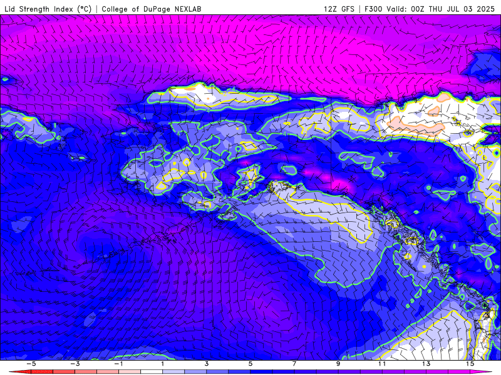Click the "12Z GFS" model run label

339,9
